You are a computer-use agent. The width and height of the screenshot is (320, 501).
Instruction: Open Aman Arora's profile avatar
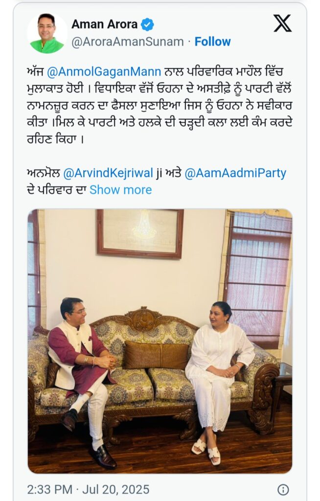(47, 33)
